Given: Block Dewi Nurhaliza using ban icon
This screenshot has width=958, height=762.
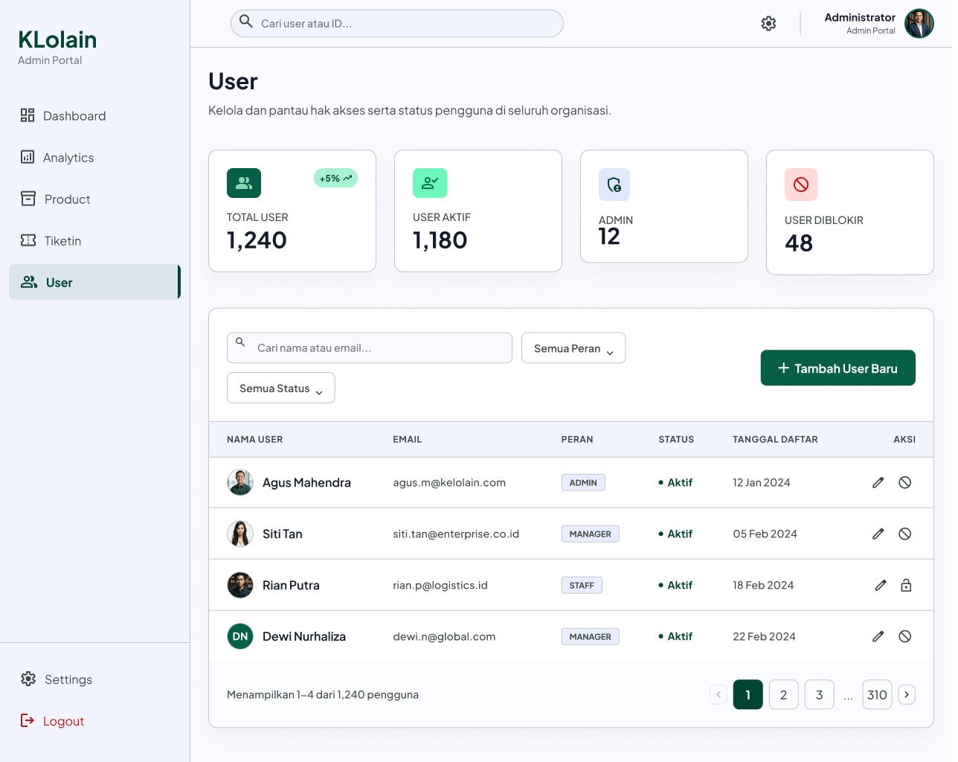Looking at the screenshot, I should tap(905, 636).
